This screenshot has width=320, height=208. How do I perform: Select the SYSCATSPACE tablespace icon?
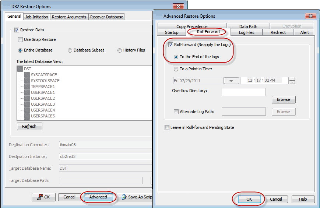(x=27, y=75)
